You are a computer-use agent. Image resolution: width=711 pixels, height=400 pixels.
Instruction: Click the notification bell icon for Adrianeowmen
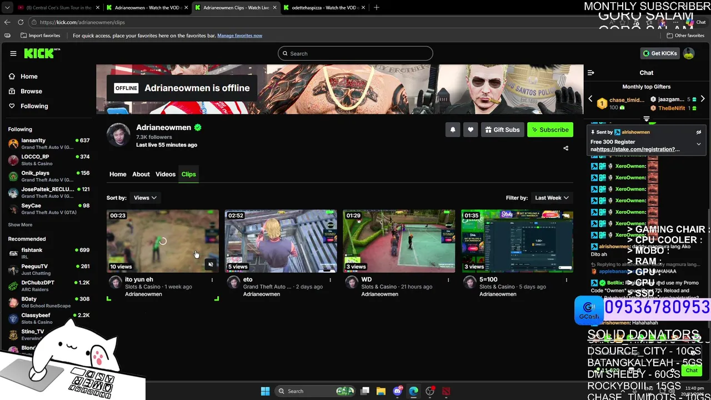[x=453, y=129]
